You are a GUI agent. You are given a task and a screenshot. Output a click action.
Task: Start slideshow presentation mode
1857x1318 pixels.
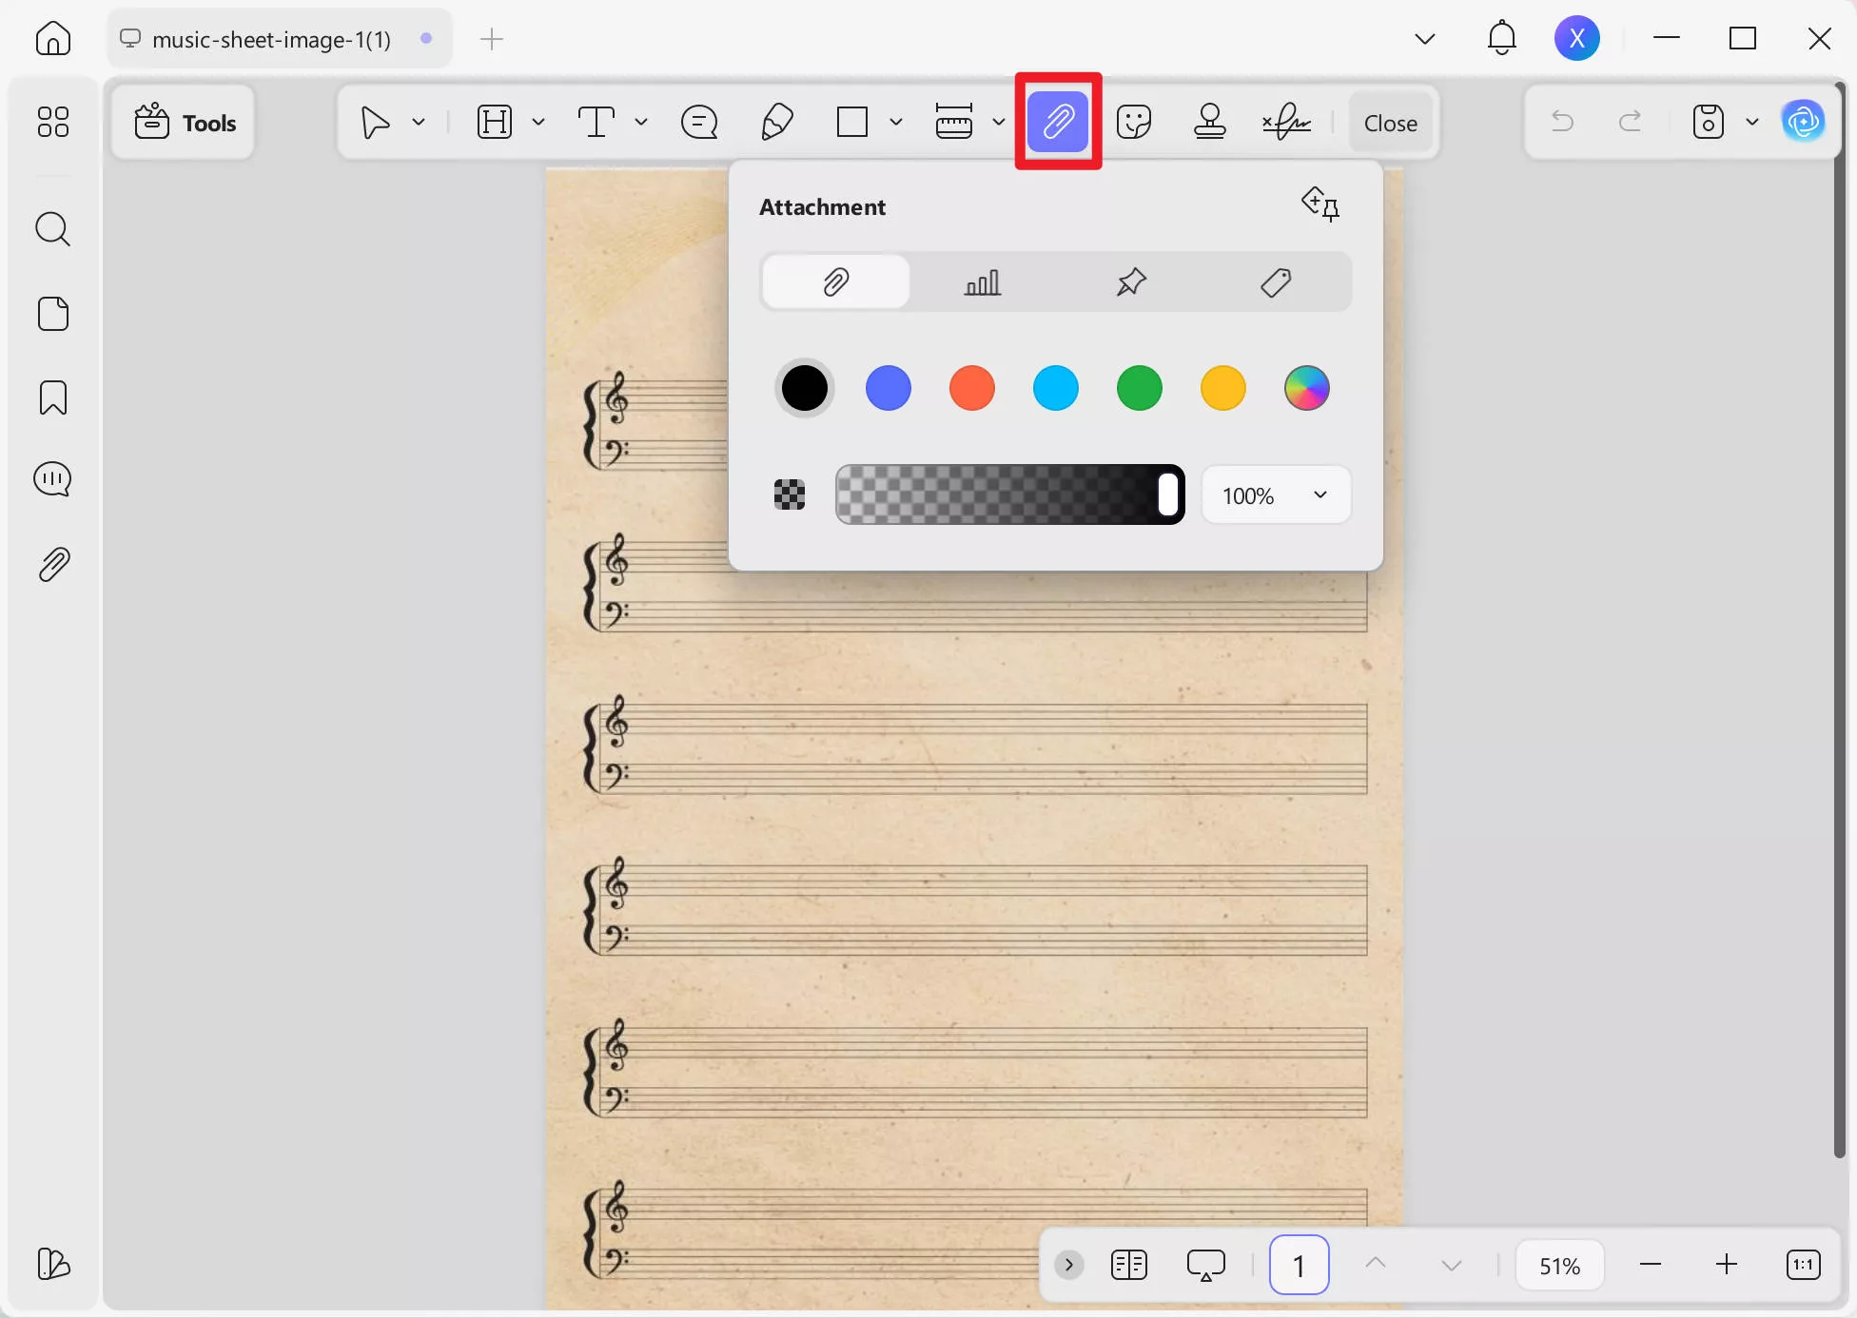coord(1206,1265)
